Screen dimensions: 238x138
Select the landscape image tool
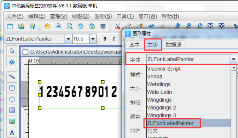12,121
